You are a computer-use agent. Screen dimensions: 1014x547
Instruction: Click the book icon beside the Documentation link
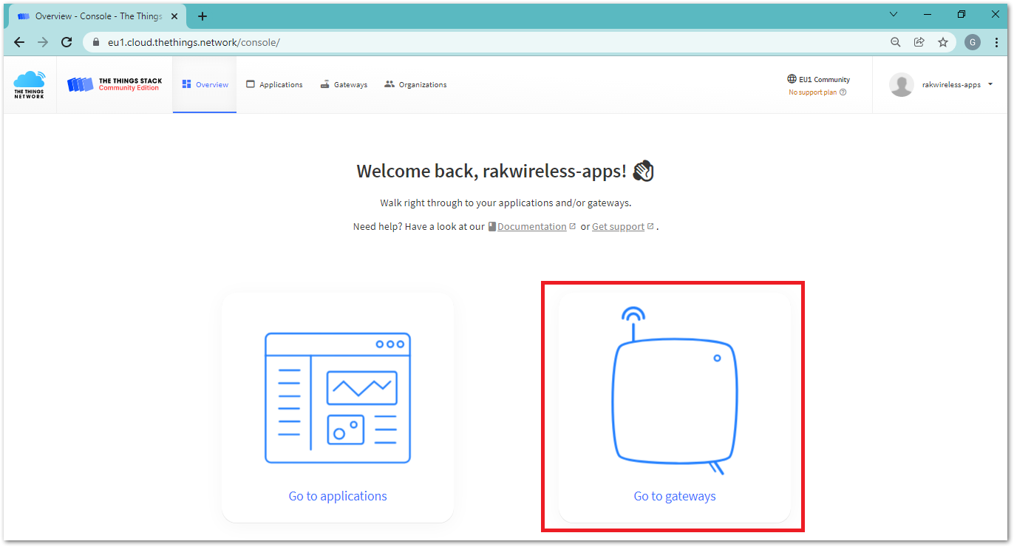[x=491, y=226]
